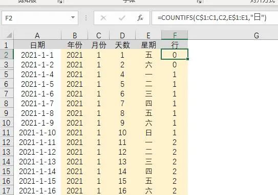Click date cell 2021-1-8

tap(37, 113)
